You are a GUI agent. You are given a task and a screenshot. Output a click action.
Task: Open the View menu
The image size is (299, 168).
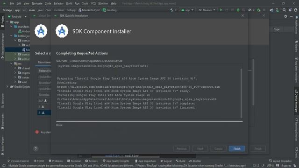26,3
